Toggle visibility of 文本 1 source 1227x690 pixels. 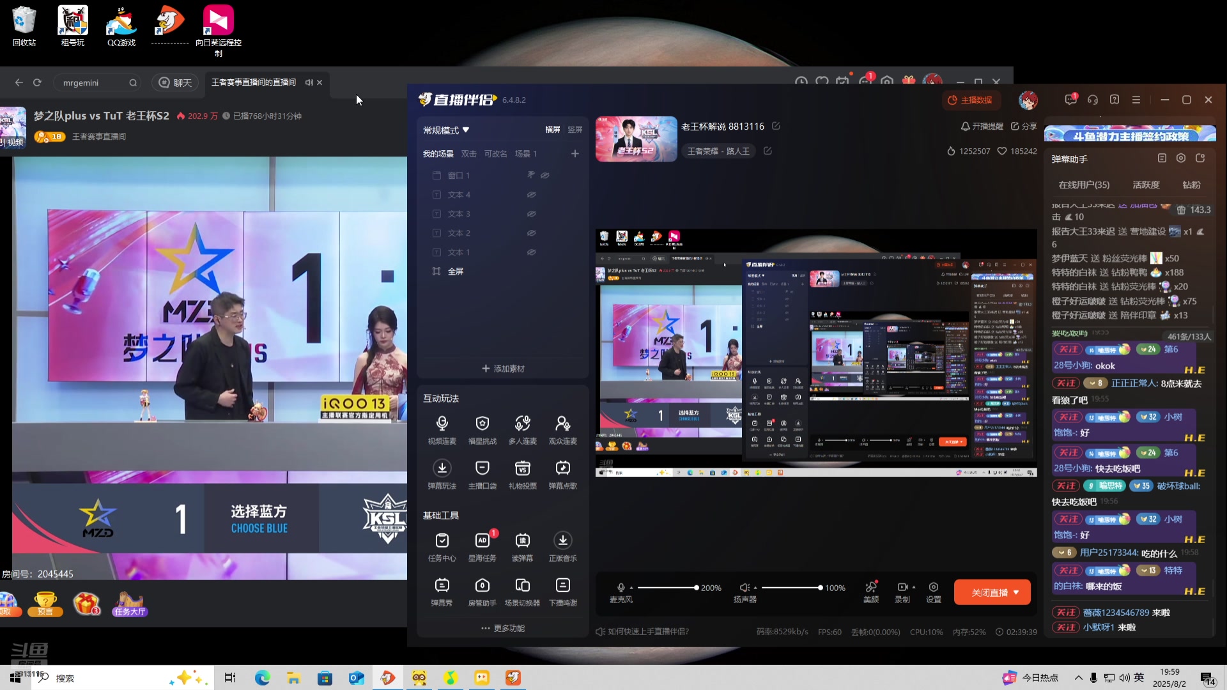[531, 252]
